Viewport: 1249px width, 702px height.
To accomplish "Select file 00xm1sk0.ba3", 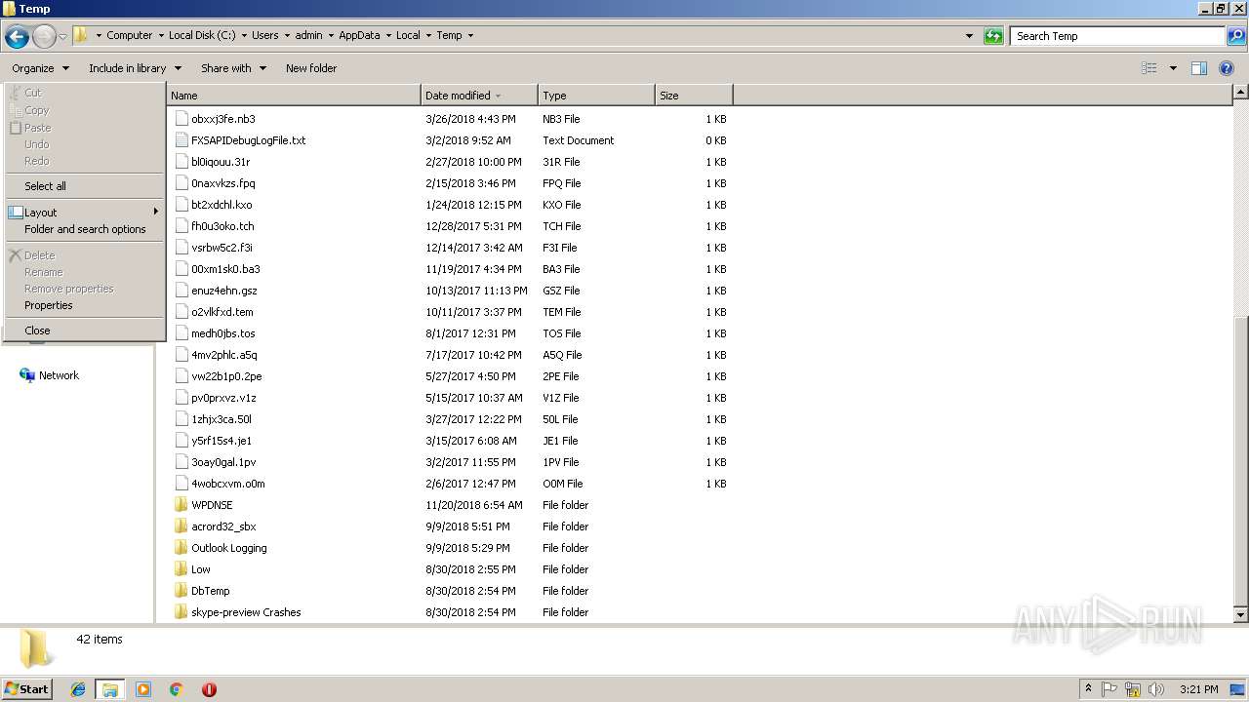I will (225, 269).
